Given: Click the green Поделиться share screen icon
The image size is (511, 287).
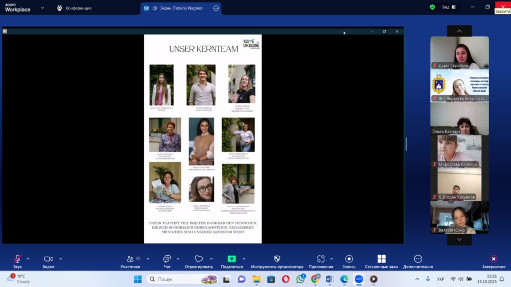Looking at the screenshot, I should click(x=232, y=259).
